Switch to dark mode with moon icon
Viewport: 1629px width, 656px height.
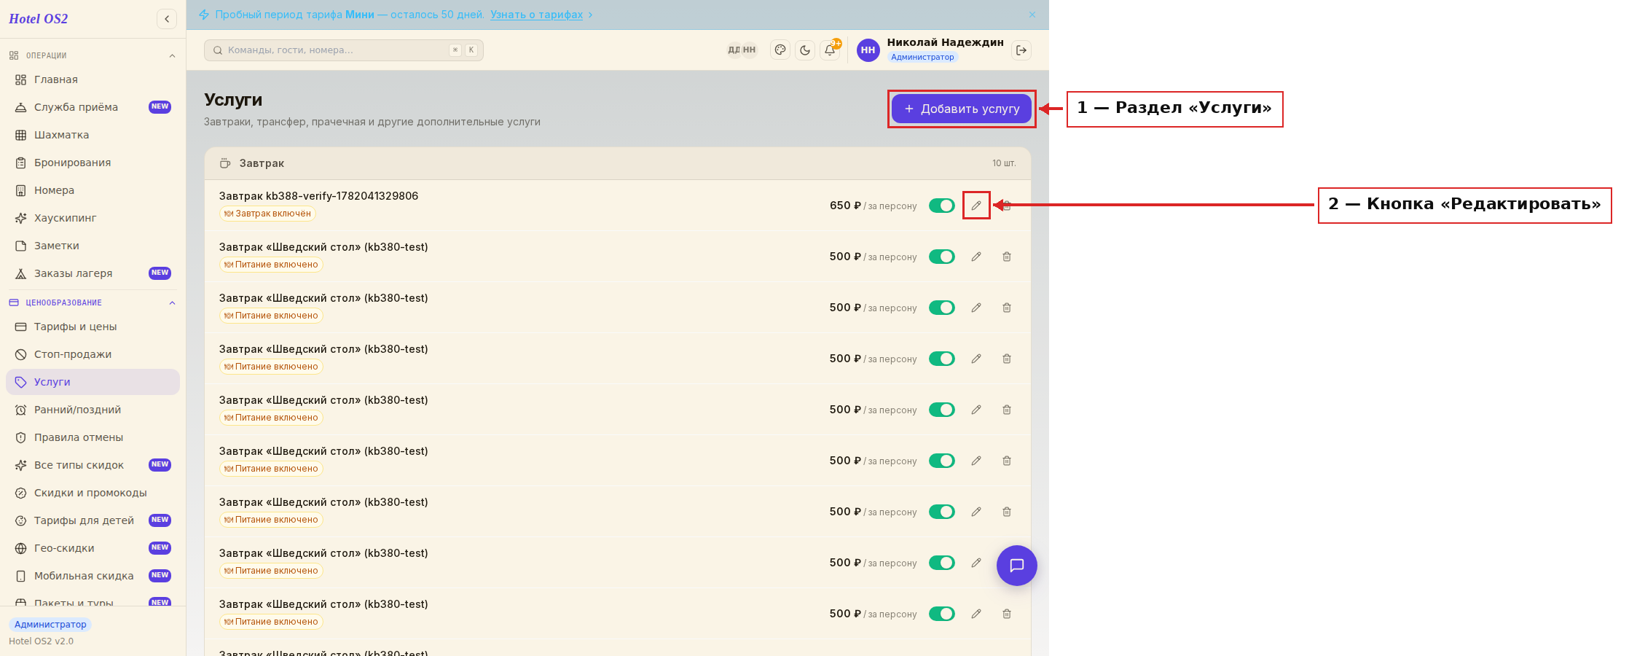805,50
